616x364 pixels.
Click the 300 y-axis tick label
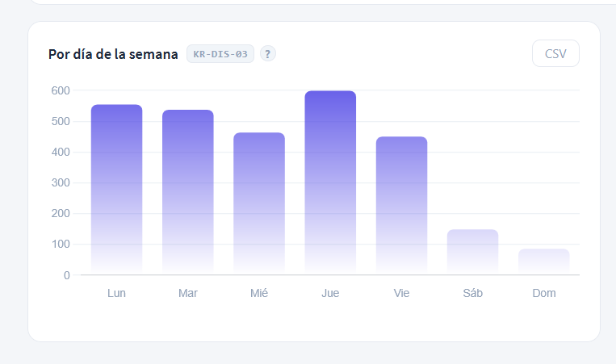[61, 183]
